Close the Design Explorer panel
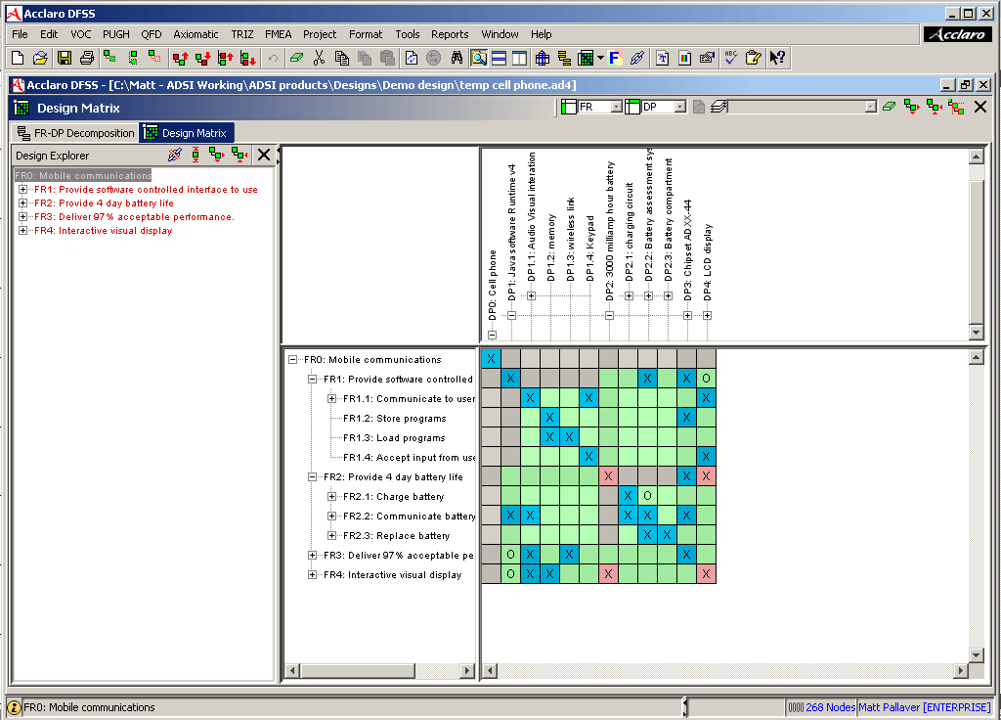 [263, 155]
